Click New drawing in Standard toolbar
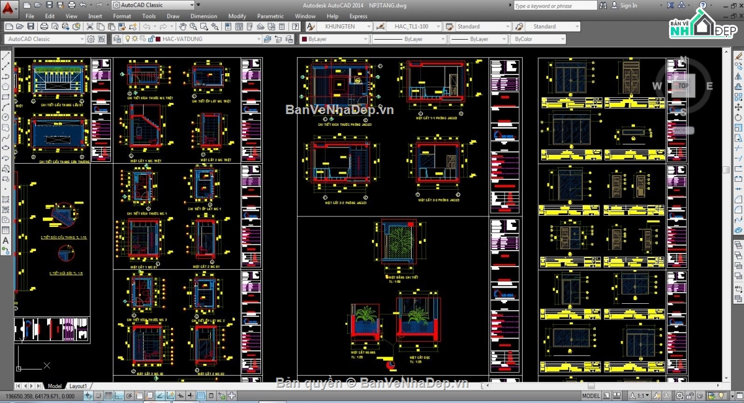This screenshot has width=744, height=403. coord(9,27)
